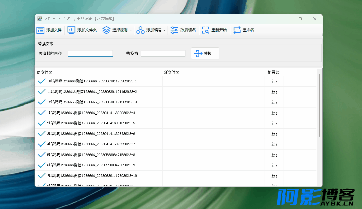Focus the 替换为 replacement text field
Image resolution: width=362 pixels, height=209 pixels.
[x=163, y=53]
